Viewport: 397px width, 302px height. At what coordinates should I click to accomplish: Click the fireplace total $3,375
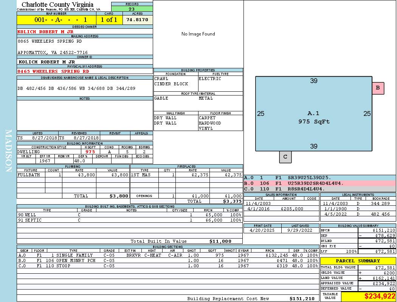click(x=233, y=202)
